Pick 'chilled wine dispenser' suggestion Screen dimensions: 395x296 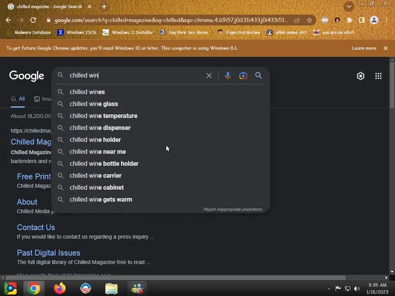point(160,128)
